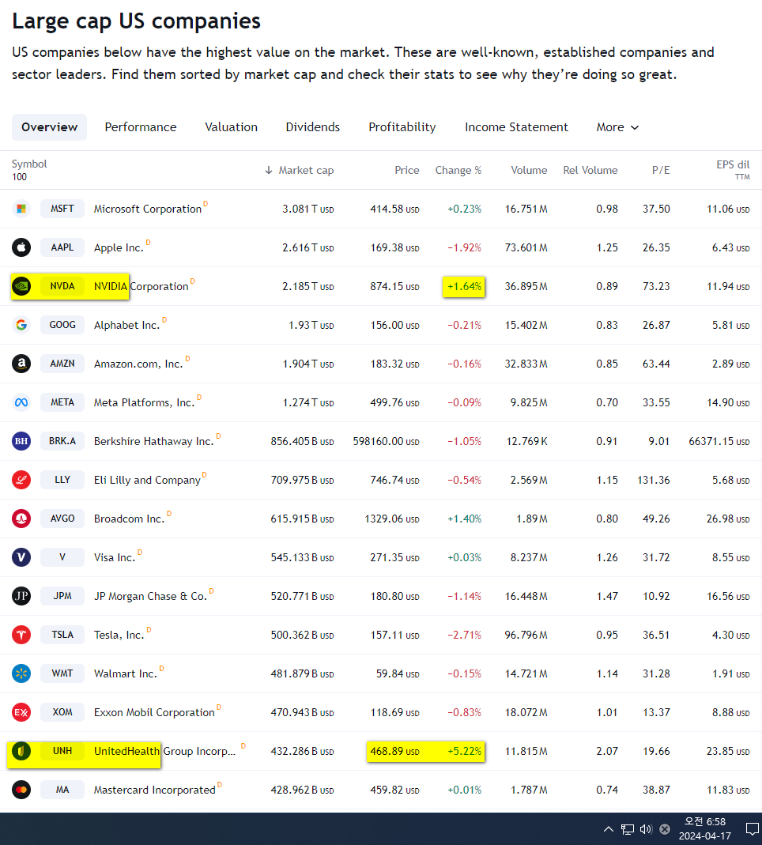Open the NVDA ticker badge

coord(62,286)
